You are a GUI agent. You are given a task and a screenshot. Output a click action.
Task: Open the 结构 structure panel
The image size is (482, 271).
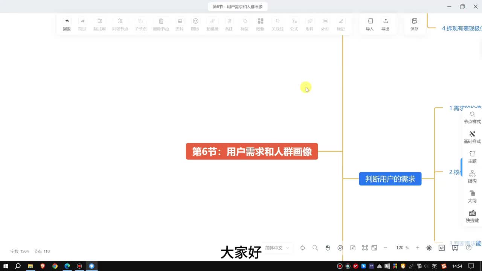click(472, 177)
